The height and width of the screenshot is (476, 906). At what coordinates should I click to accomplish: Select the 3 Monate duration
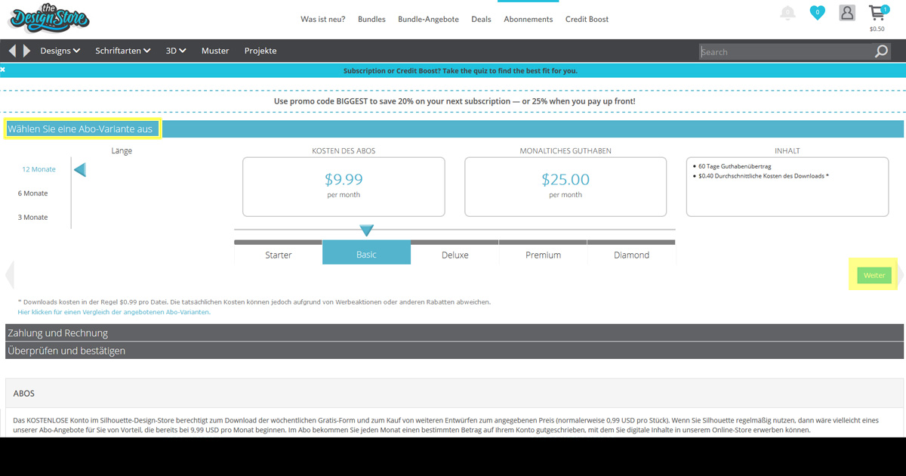point(33,218)
